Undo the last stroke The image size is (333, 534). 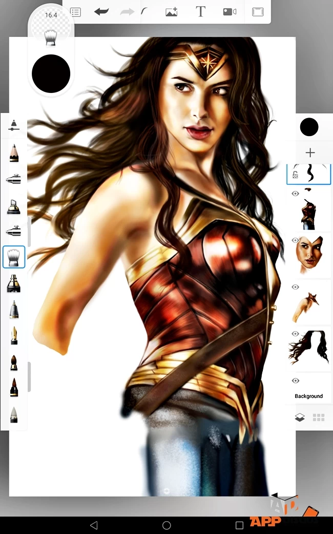pyautogui.click(x=101, y=12)
